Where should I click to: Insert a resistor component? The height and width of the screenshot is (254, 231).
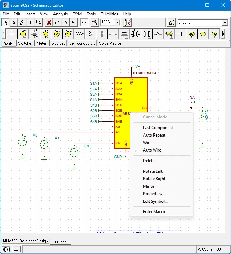[79, 34]
